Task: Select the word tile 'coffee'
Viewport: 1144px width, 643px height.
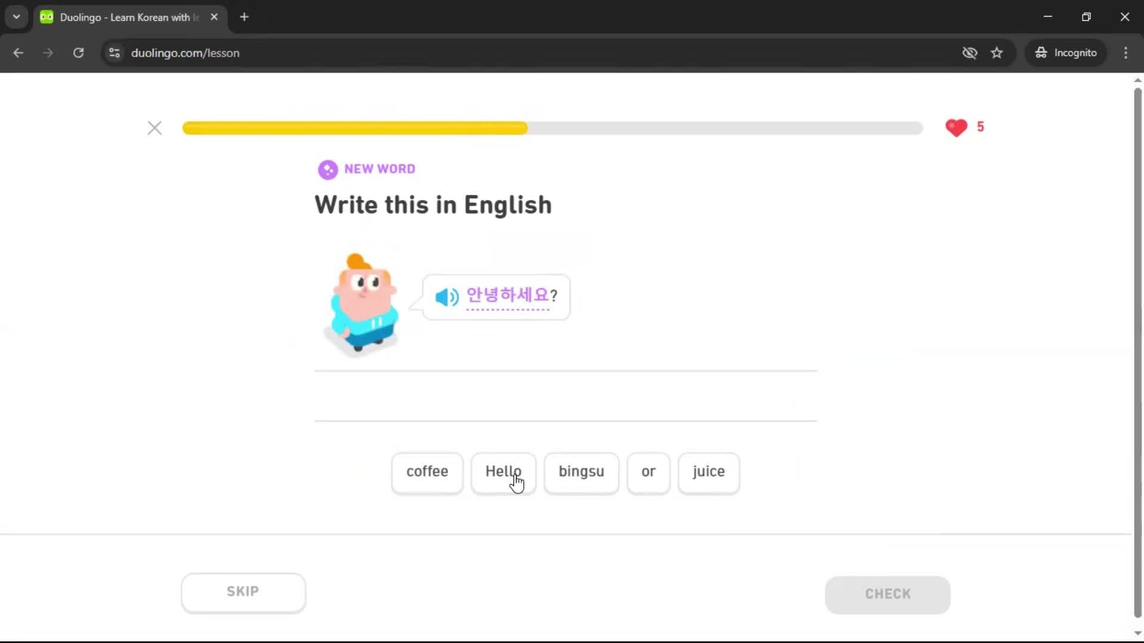Action: (427, 472)
